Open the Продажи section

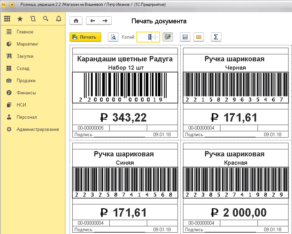(26, 81)
